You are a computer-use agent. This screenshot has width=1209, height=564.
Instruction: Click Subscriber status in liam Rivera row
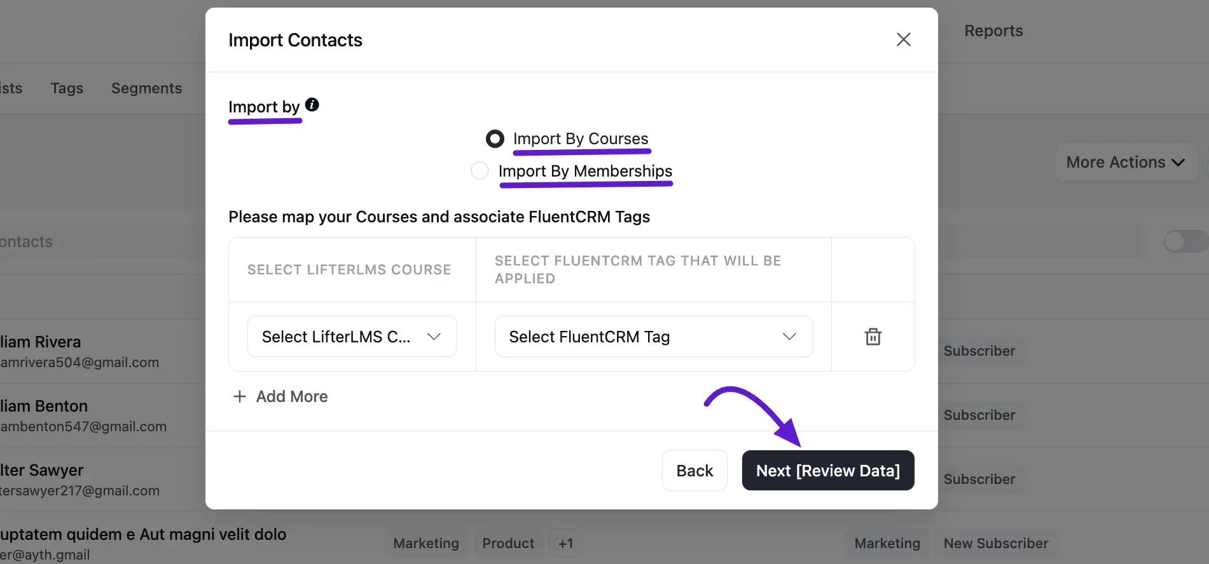[x=979, y=351]
